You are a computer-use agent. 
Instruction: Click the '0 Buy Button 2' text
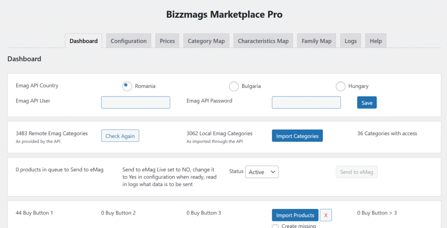[x=118, y=213]
